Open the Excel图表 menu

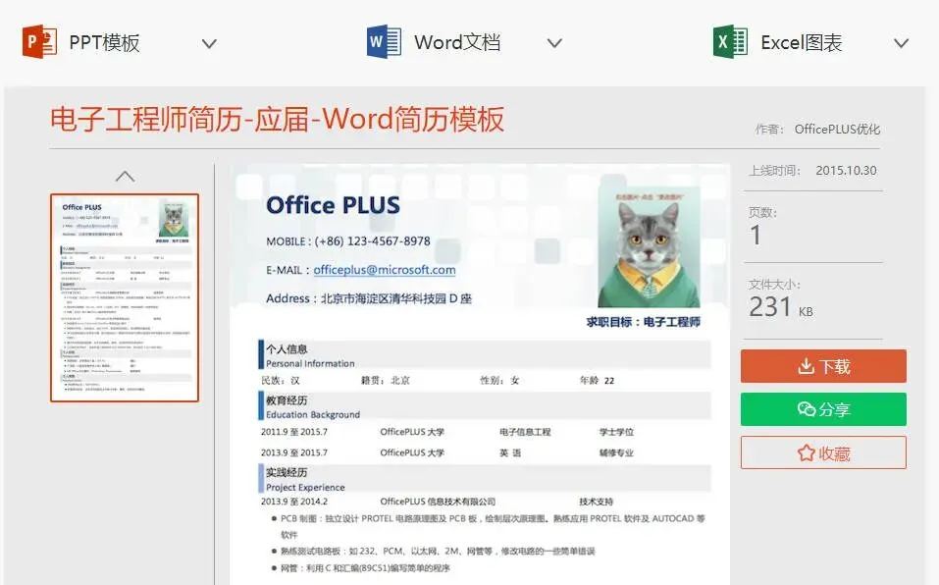[x=802, y=42]
